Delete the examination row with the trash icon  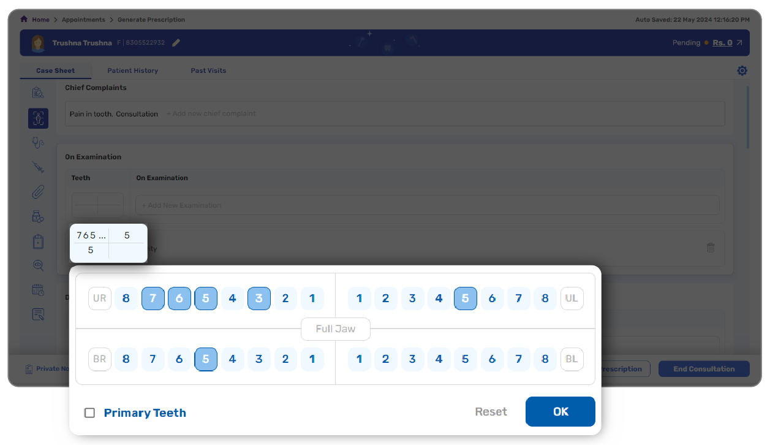711,248
